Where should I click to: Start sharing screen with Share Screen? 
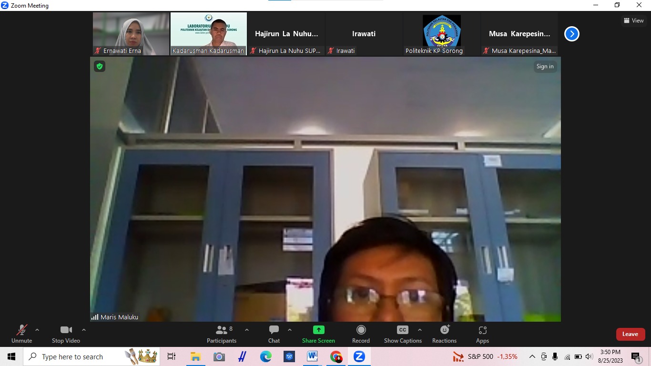(318, 334)
